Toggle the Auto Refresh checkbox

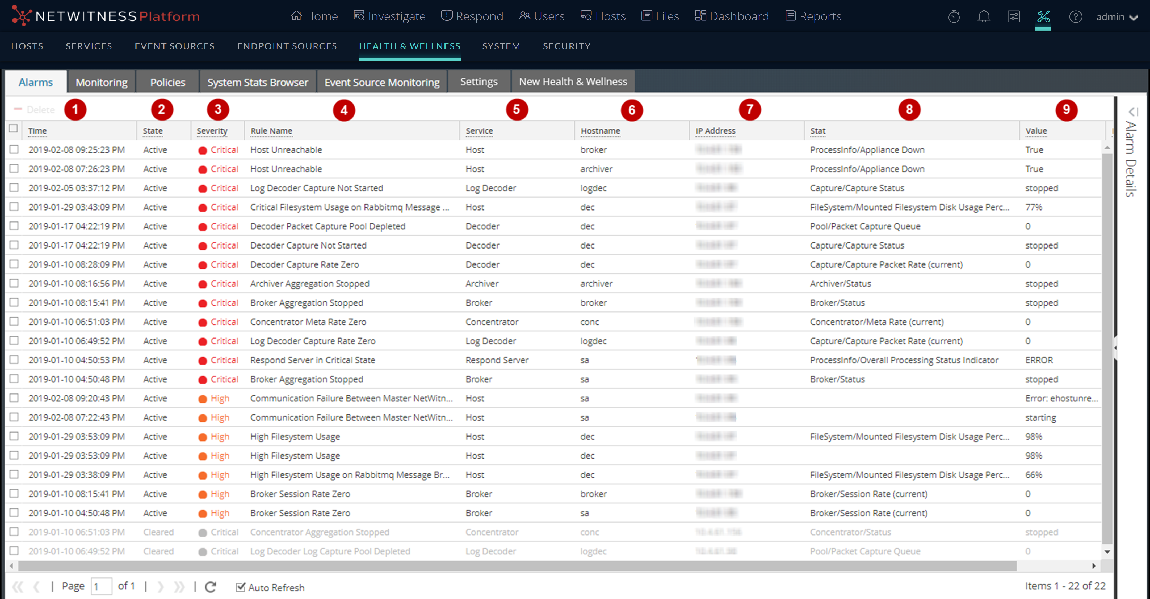tap(241, 587)
